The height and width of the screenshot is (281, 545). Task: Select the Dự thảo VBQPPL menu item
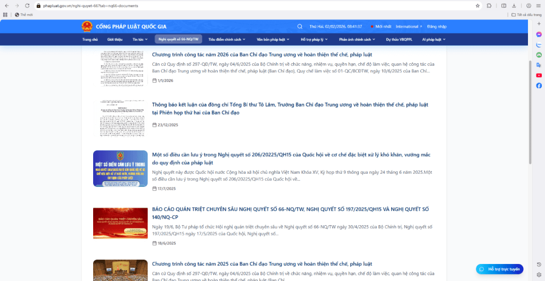(x=398, y=39)
